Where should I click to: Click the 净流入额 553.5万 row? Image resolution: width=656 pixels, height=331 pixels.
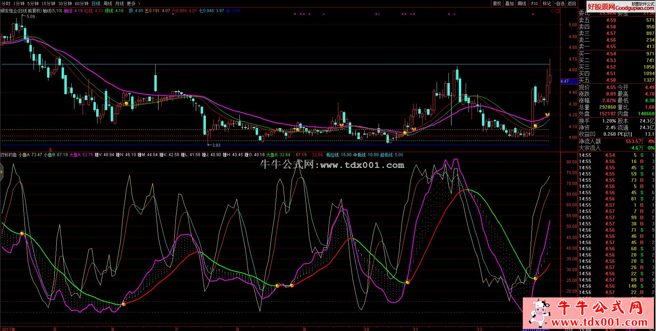617,142
